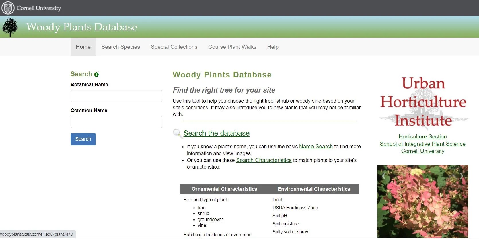
Task: Click the 'Light' table entry
Action: click(x=277, y=200)
